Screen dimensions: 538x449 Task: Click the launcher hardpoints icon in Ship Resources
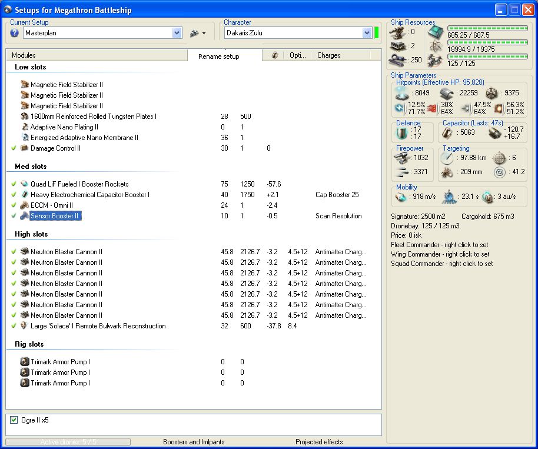[x=398, y=46]
